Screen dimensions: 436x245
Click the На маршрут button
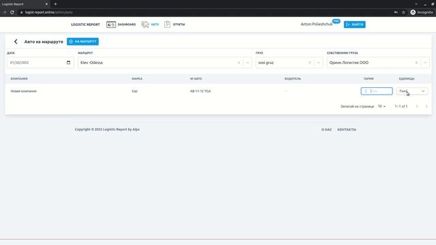(x=82, y=42)
